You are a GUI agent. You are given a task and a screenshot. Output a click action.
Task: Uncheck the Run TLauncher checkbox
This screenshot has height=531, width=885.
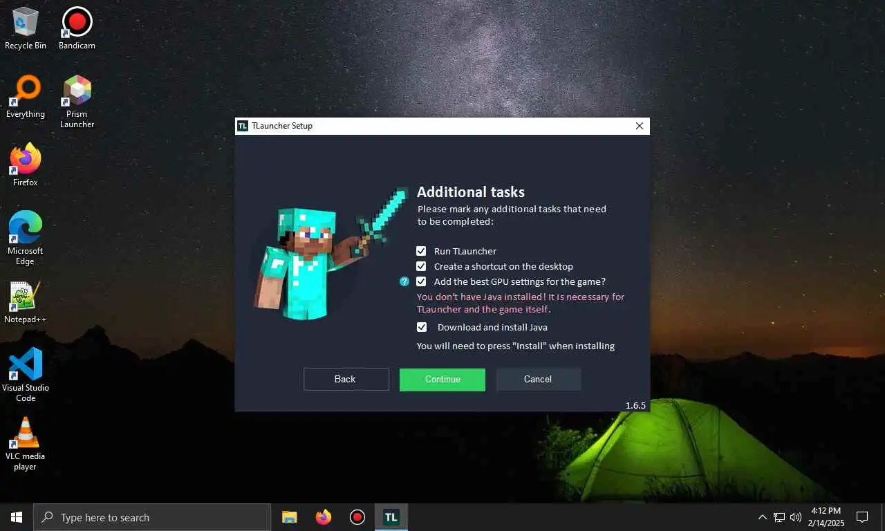tap(421, 251)
